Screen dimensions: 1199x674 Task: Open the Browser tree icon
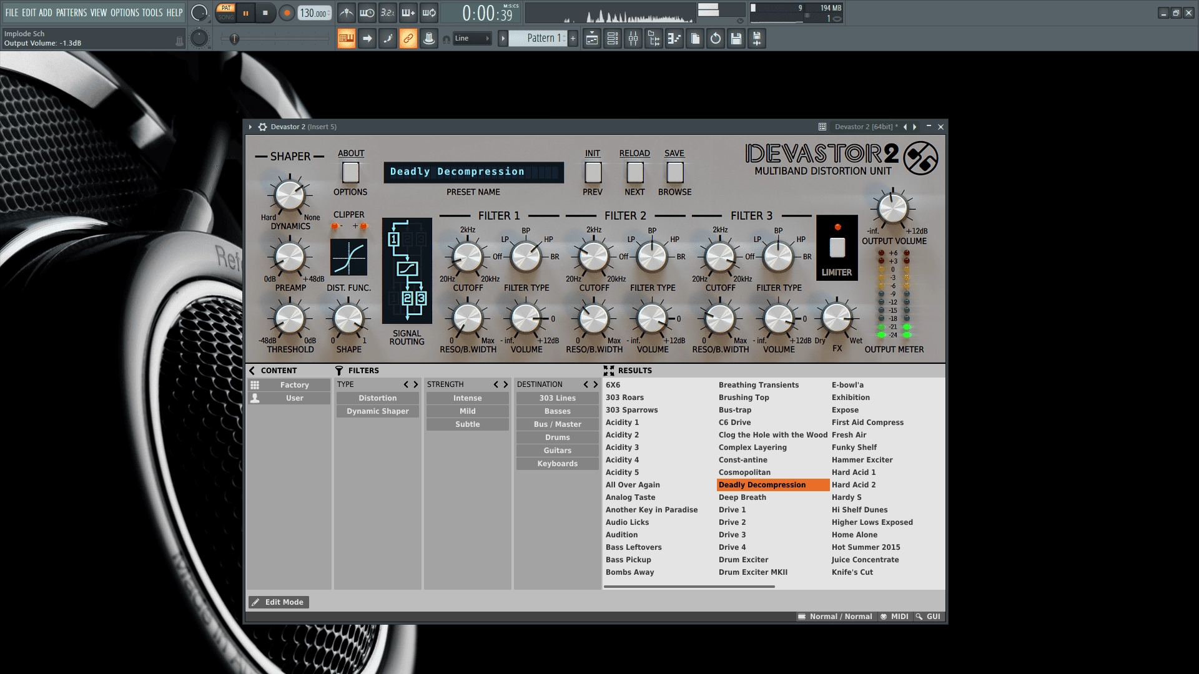coord(654,39)
